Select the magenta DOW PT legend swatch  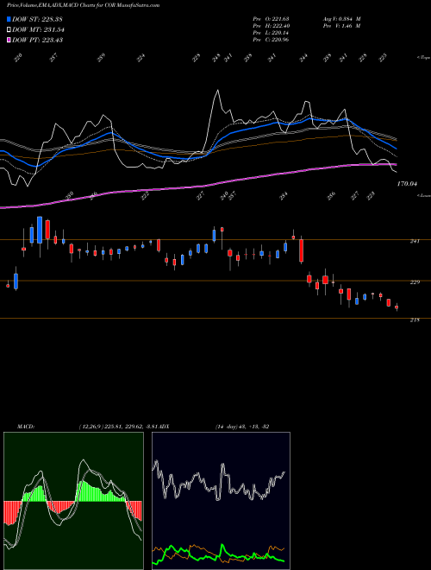tap(9, 40)
